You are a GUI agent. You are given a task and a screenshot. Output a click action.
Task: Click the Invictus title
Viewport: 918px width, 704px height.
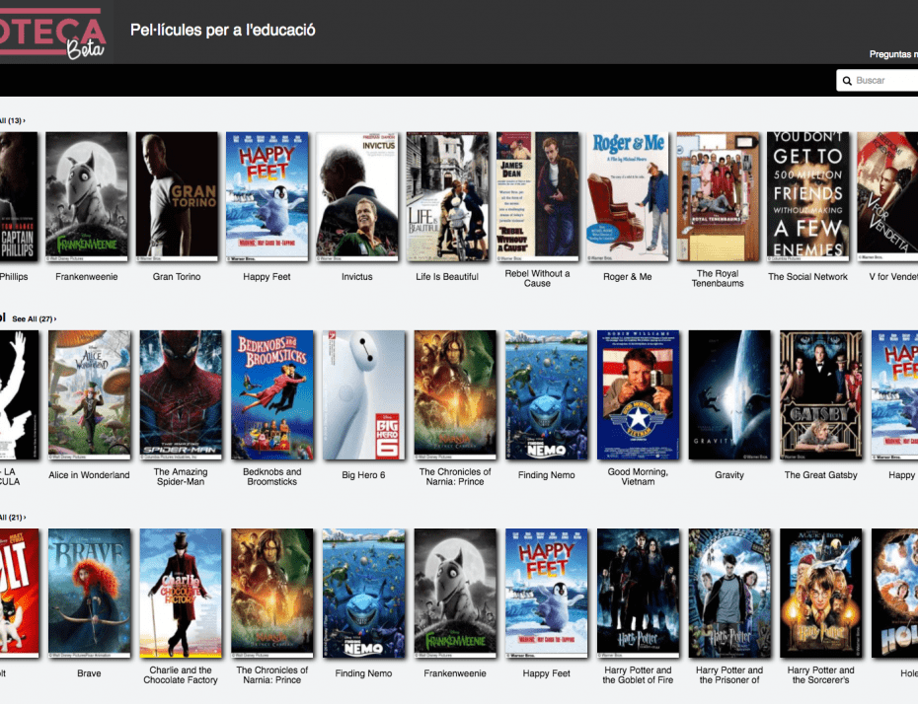click(357, 276)
